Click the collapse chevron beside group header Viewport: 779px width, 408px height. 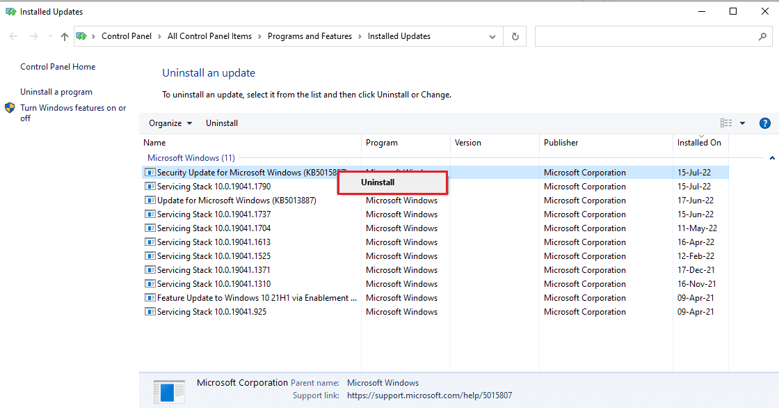coord(772,158)
